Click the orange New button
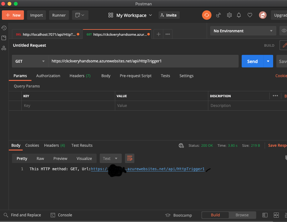 pos(13,15)
